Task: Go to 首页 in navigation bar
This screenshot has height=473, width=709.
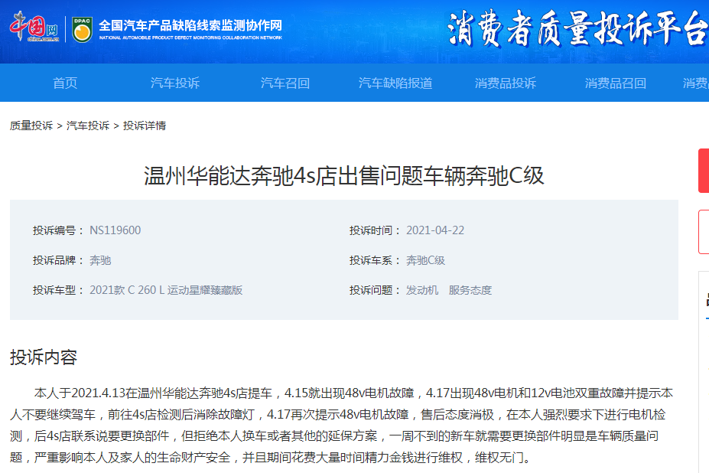Action: (x=65, y=83)
